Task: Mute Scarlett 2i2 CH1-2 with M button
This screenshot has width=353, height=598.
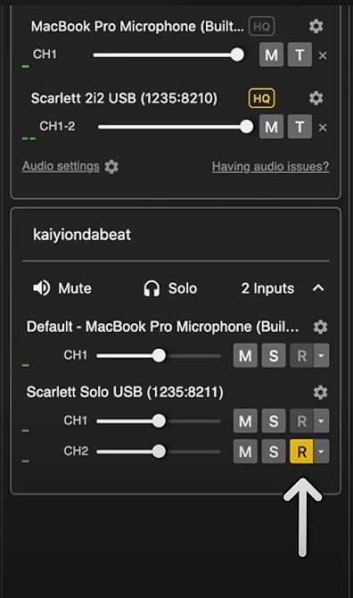Action: pyautogui.click(x=271, y=127)
